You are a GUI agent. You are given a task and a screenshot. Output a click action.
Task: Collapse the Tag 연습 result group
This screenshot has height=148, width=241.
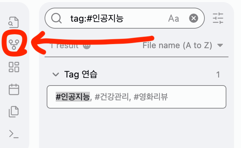55,74
